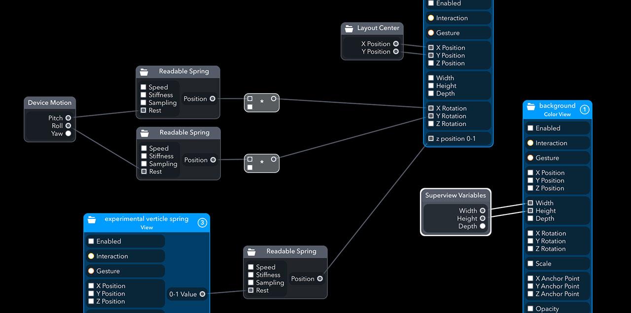
Task: Click the folder icon on background Color View
Action: coord(531,106)
